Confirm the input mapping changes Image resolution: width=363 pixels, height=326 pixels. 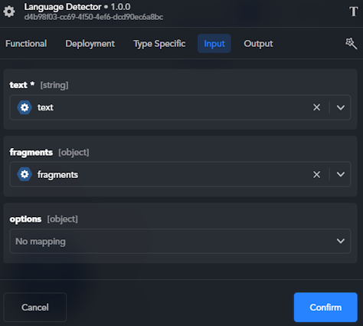(325, 308)
